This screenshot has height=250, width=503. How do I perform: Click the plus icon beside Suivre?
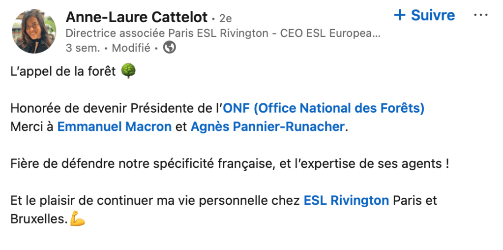tap(400, 15)
